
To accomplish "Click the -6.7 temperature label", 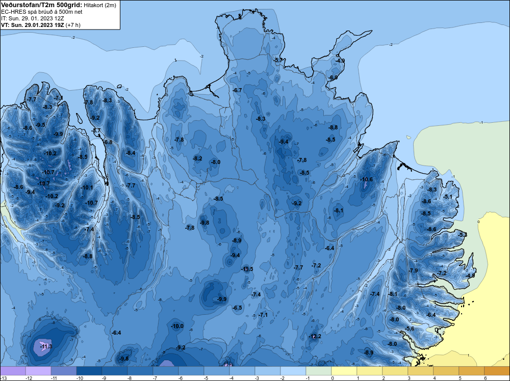I will click(238, 90).
